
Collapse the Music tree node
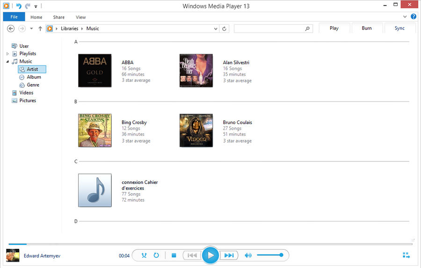[x=7, y=61]
